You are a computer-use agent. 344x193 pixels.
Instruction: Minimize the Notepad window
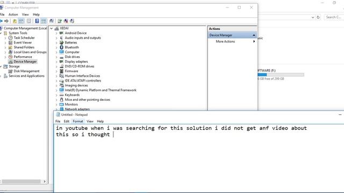coord(340,114)
